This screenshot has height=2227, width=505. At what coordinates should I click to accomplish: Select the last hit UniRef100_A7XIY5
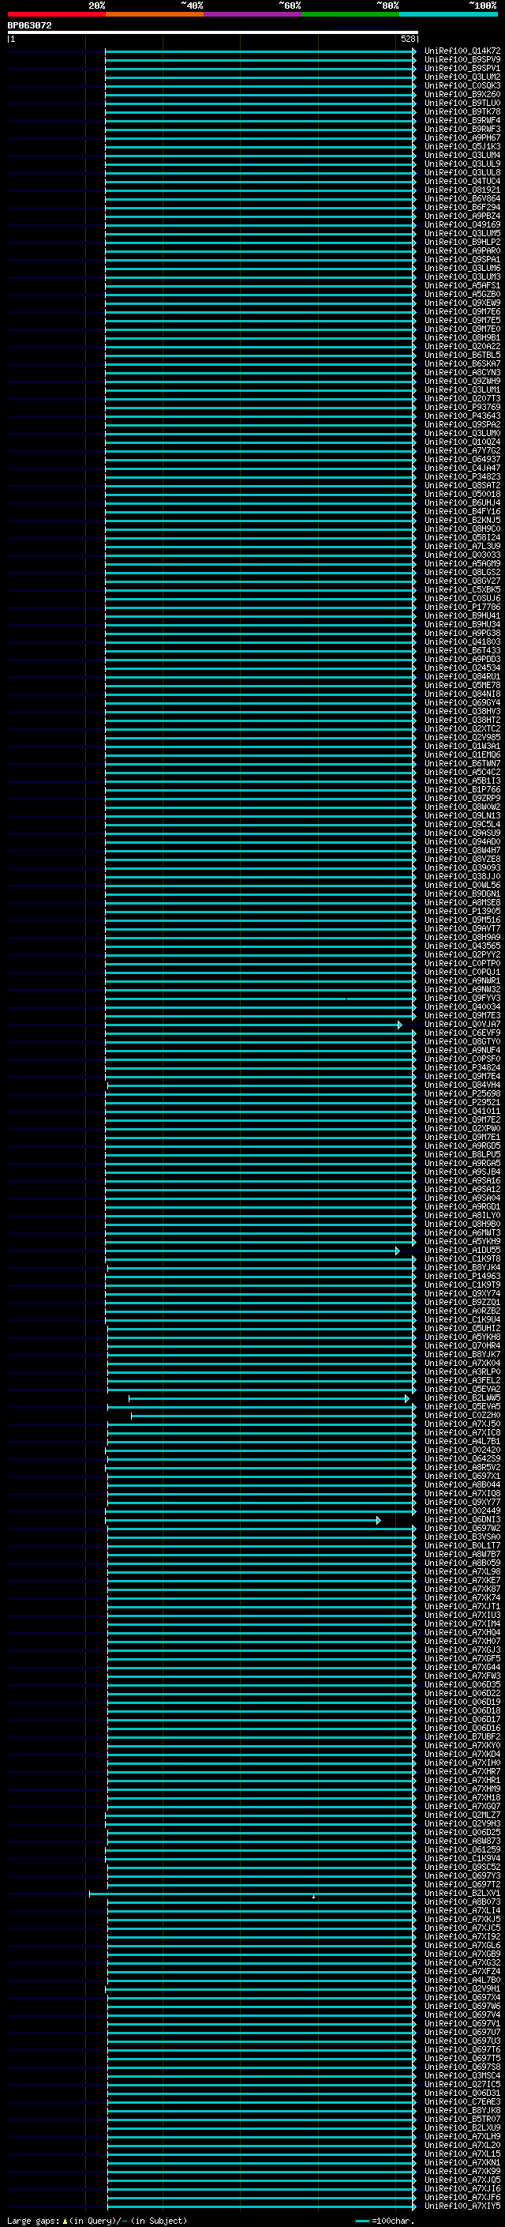(x=462, y=2206)
